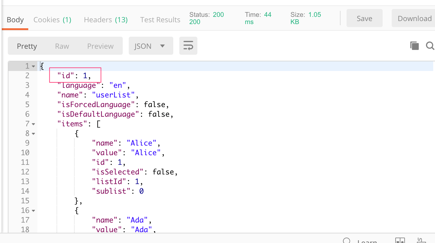The width and height of the screenshot is (435, 243).
Task: Switch to Pretty view mode
Action: click(x=27, y=46)
